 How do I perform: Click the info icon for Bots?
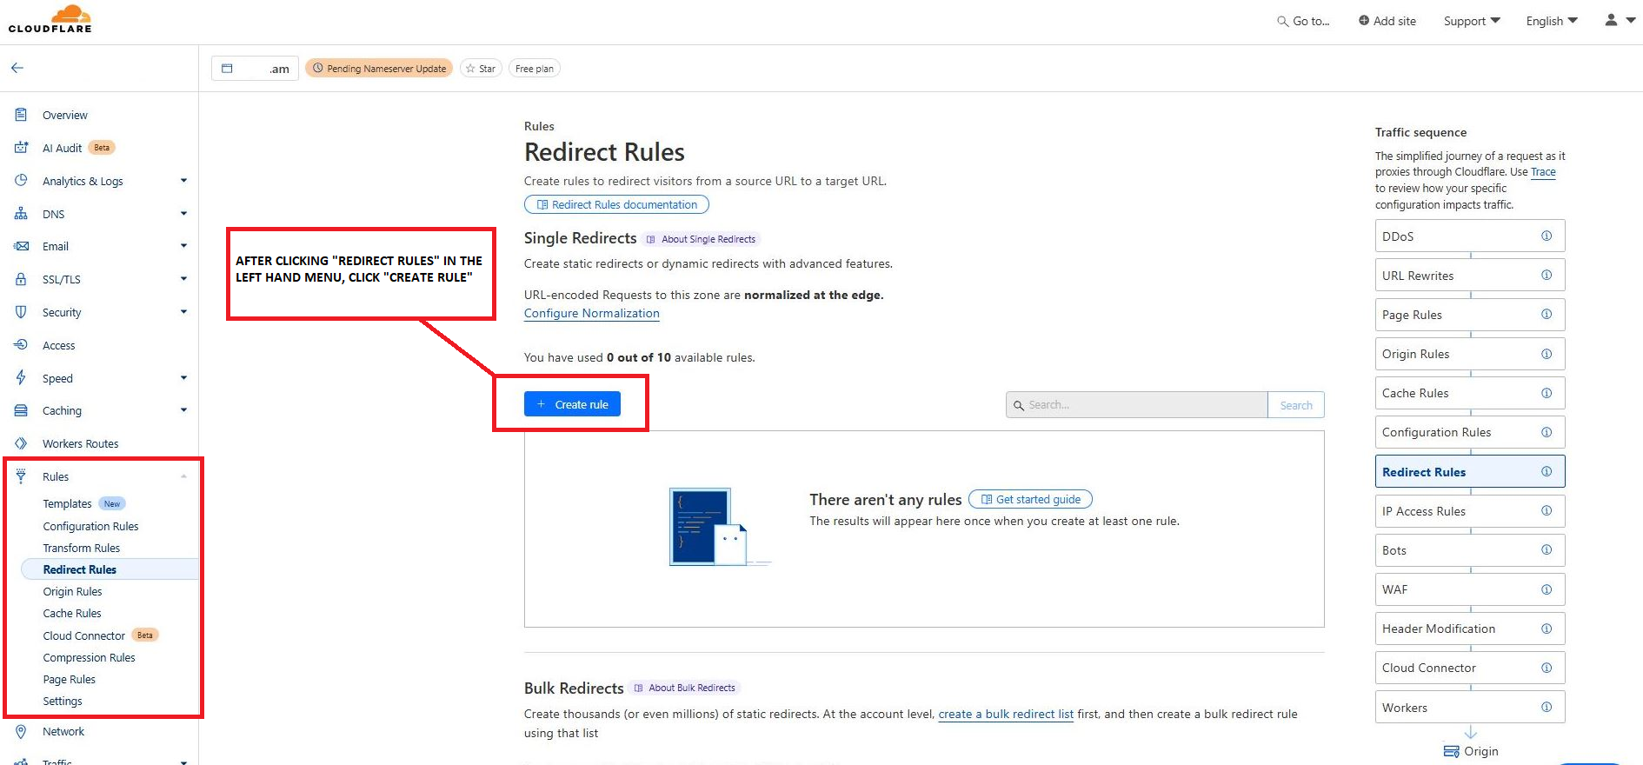point(1547,549)
